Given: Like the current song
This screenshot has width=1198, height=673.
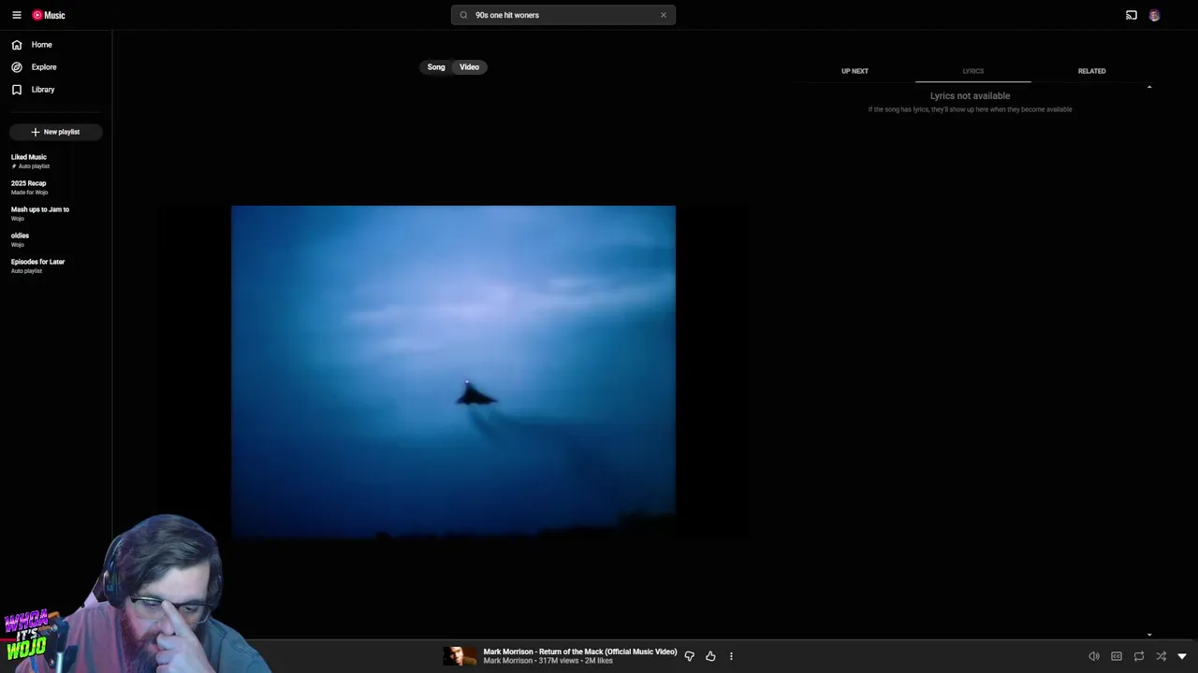Looking at the screenshot, I should tap(710, 656).
